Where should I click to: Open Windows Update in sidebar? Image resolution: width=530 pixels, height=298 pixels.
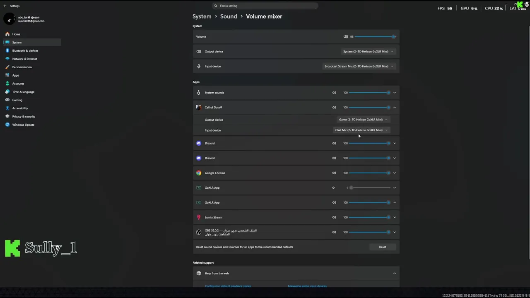23,125
